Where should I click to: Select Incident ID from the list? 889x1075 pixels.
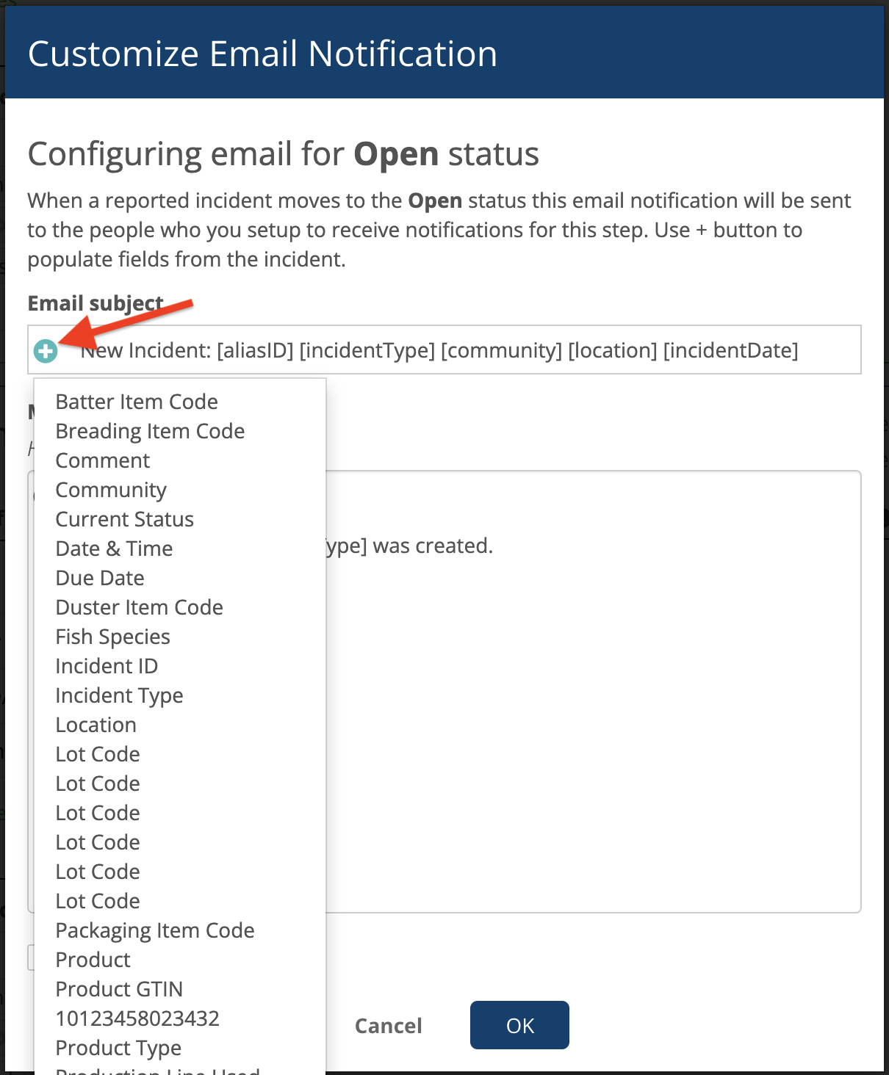click(x=107, y=666)
